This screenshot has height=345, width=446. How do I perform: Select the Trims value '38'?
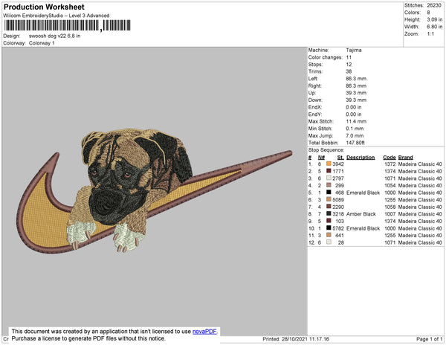point(349,71)
